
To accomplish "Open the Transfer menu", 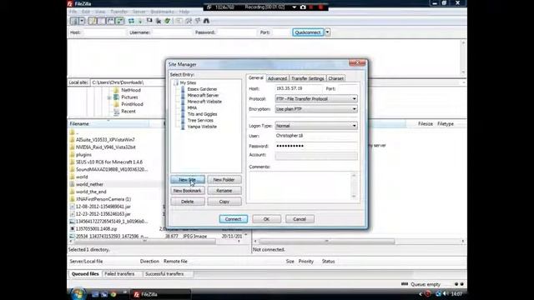I will pyautogui.click(x=118, y=12).
